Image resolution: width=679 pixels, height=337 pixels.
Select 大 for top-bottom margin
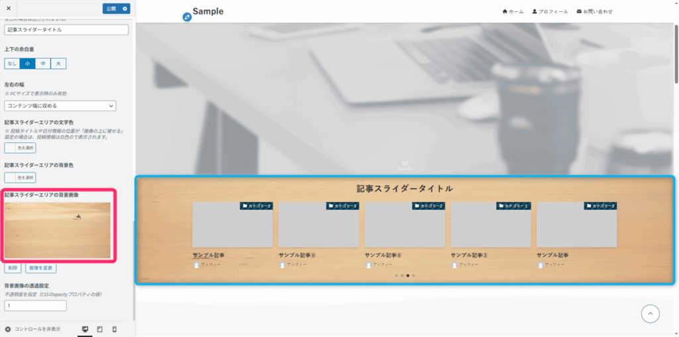pyautogui.click(x=58, y=64)
